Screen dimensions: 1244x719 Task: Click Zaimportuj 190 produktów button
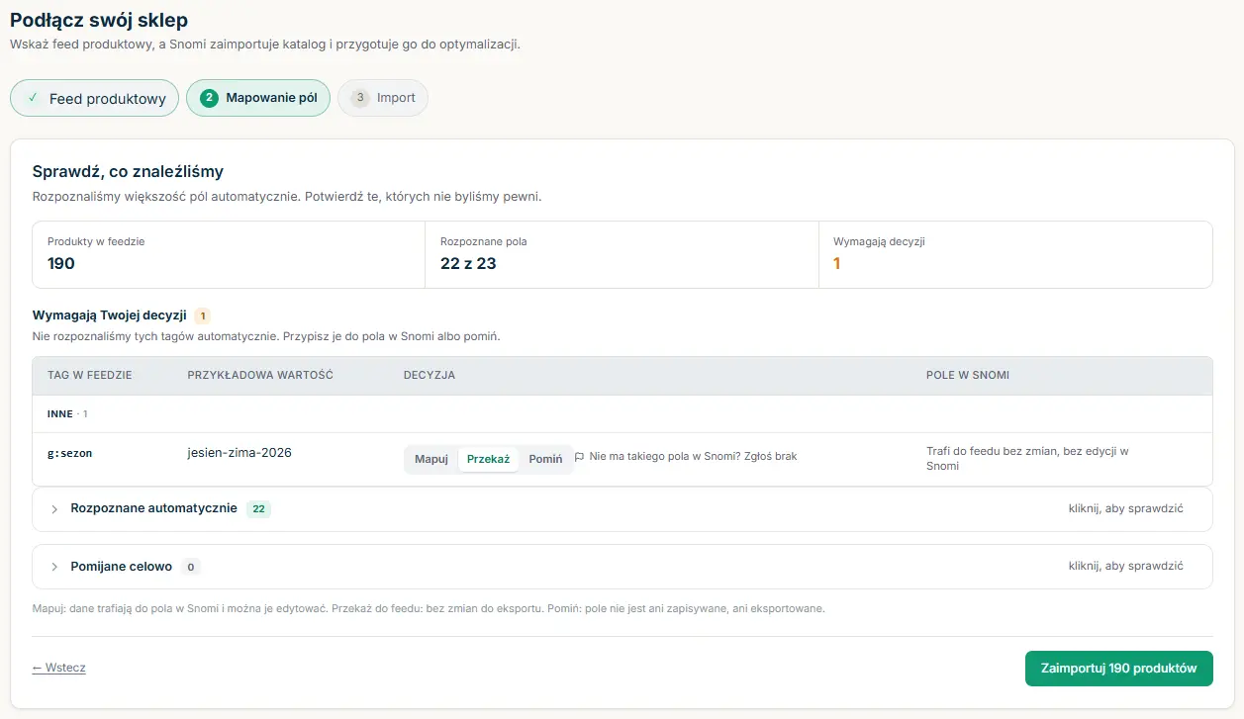1119,668
